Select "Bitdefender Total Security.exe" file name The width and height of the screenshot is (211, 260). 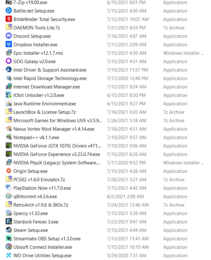pos(44,19)
